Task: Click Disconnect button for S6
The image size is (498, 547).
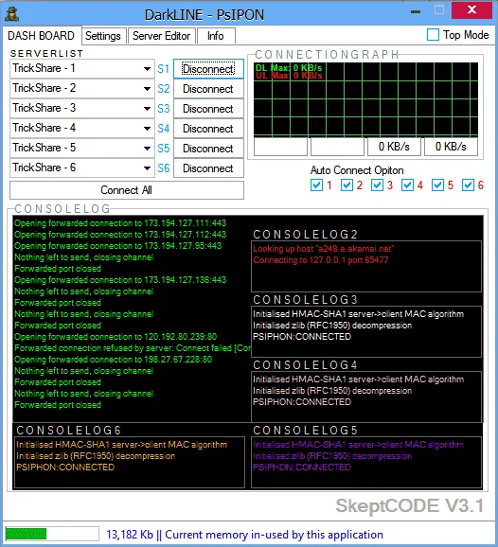Action: (208, 168)
